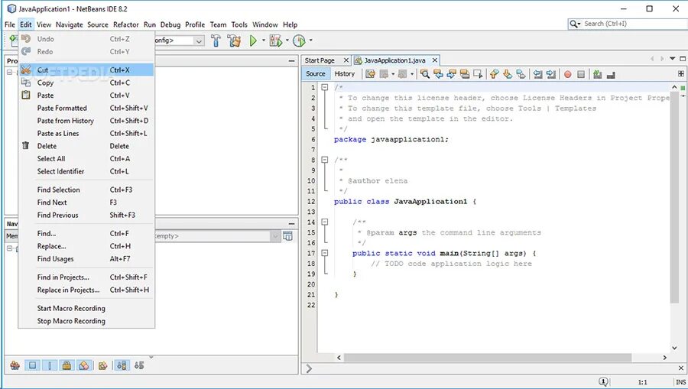Click the Source view button
The image size is (688, 389).
[x=316, y=73]
